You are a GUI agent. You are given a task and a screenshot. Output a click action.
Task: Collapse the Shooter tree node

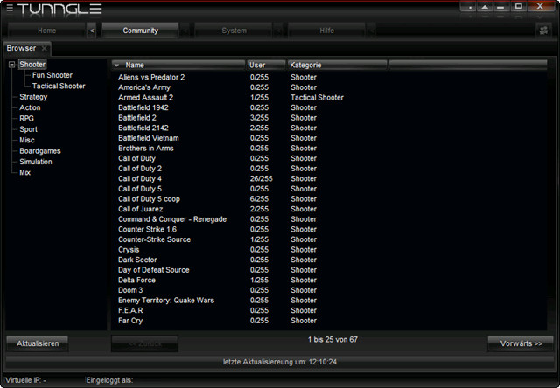point(11,65)
